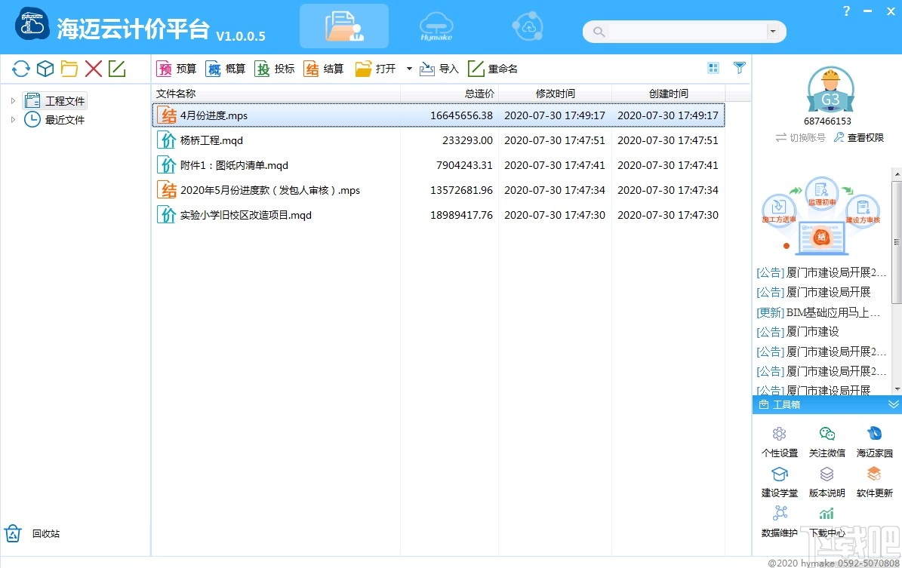Collapse the 工具箱 panel chevron

[893, 405]
